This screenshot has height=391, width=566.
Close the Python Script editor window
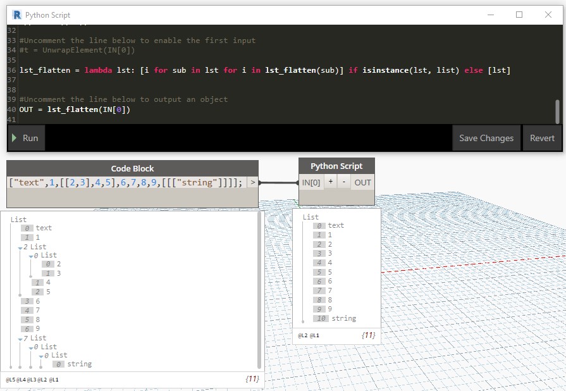click(548, 15)
